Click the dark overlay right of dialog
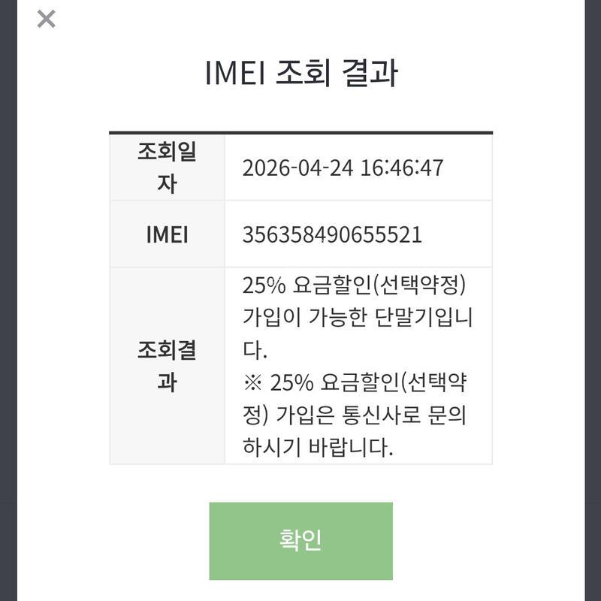The height and width of the screenshot is (601, 601). pyautogui.click(x=593, y=300)
